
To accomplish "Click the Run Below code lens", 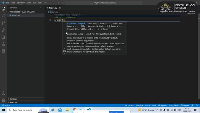I will (66, 15).
